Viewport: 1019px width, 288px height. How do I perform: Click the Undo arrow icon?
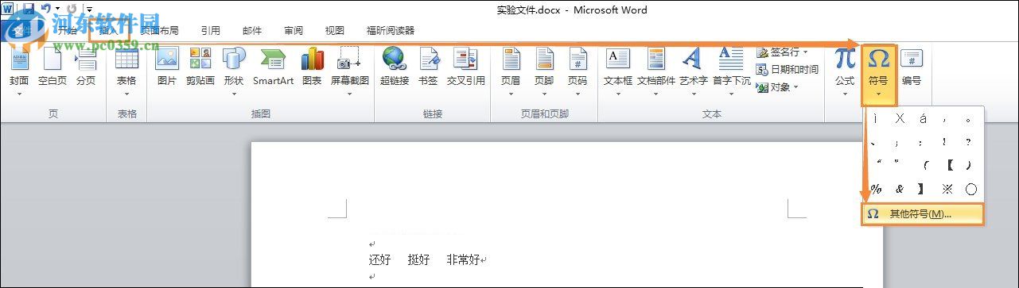(x=46, y=9)
